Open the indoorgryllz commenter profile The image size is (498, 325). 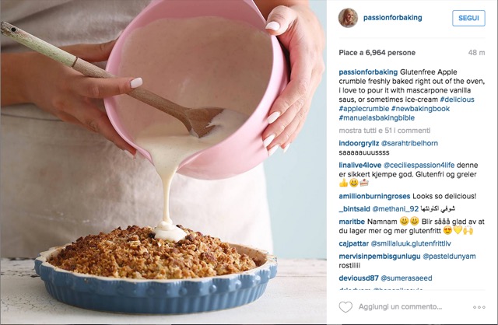359,143
